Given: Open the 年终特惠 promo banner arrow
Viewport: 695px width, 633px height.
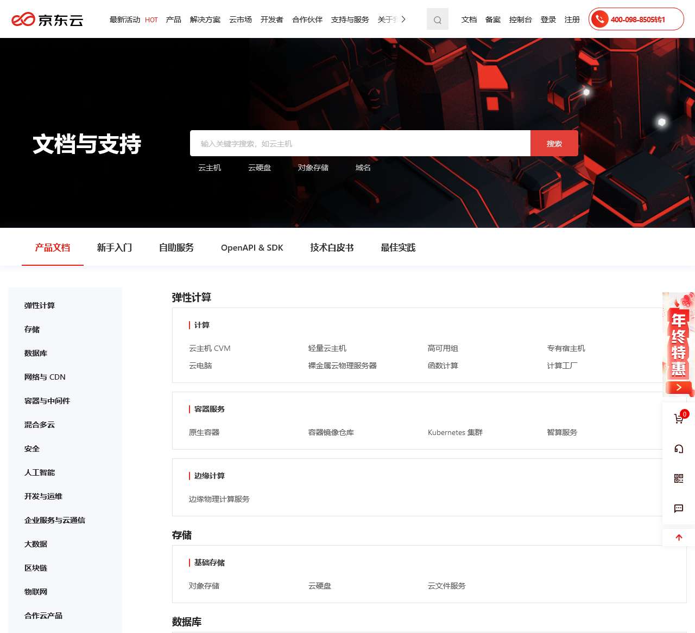Looking at the screenshot, I should pyautogui.click(x=678, y=388).
